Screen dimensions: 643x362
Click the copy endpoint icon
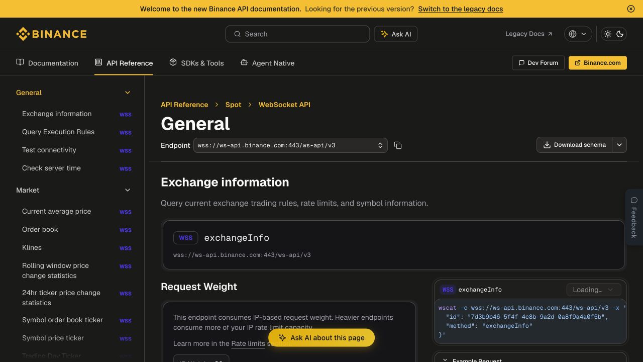tap(398, 145)
